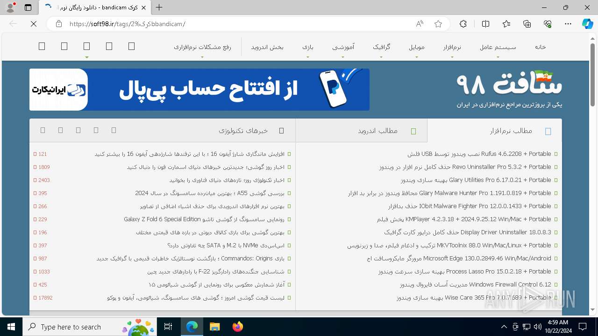Add this page to favorites star
The height and width of the screenshot is (336, 598).
click(438, 24)
